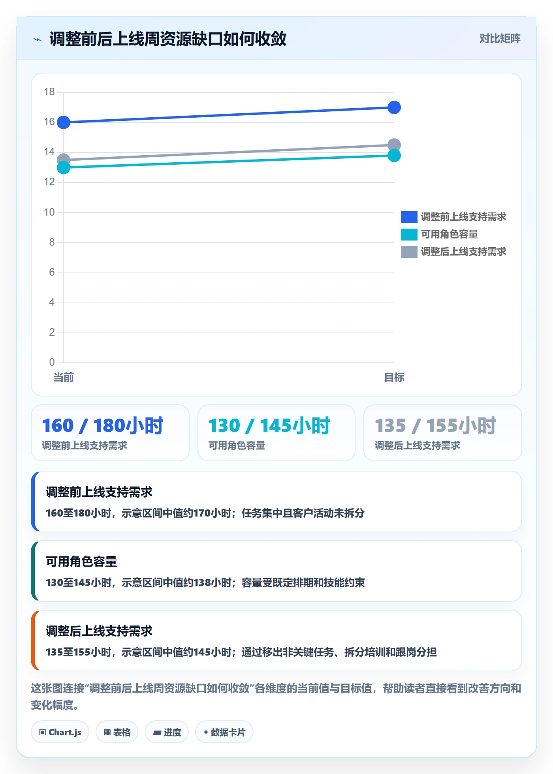The width and height of the screenshot is (553, 774).
Task: Toggle the 调整前上线支持需求 legend swatch
Action: (409, 217)
